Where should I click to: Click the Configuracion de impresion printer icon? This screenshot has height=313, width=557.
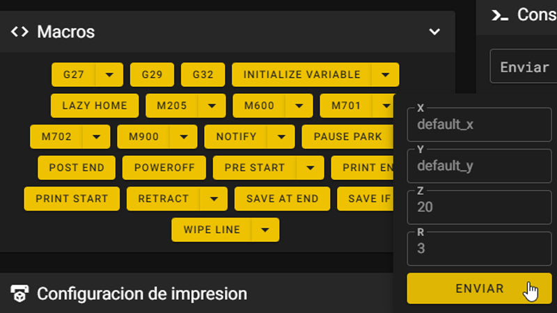click(19, 294)
